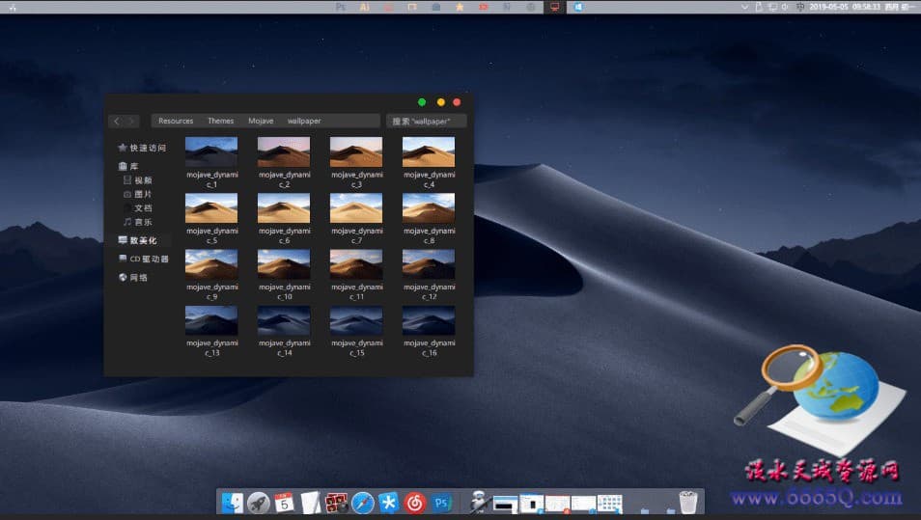This screenshot has height=520, width=921.
Task: Select thumbnail mojave_dynamic_9
Action: pyautogui.click(x=211, y=264)
